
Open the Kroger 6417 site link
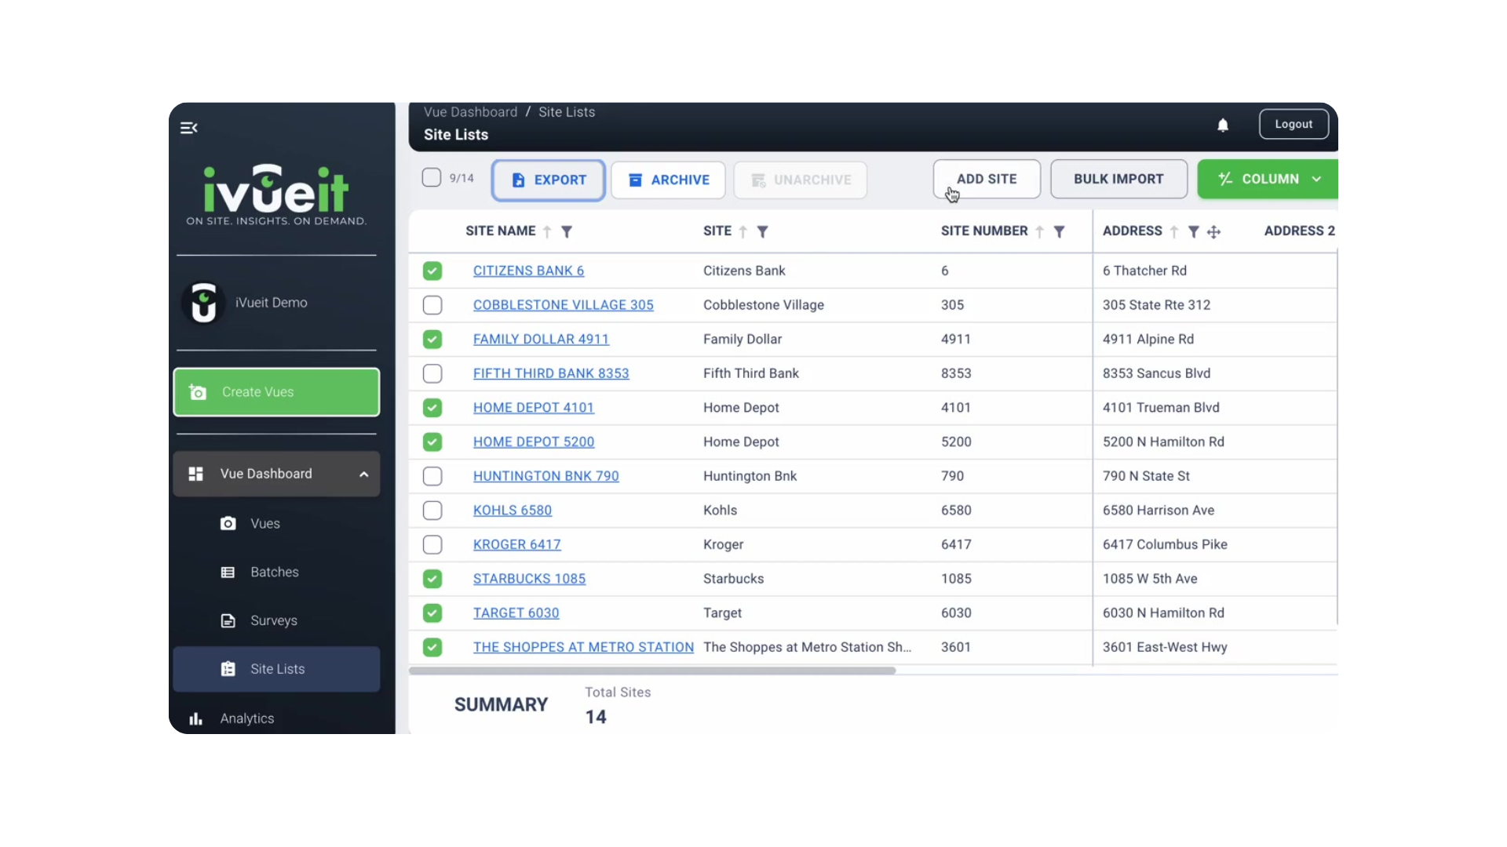click(516, 544)
